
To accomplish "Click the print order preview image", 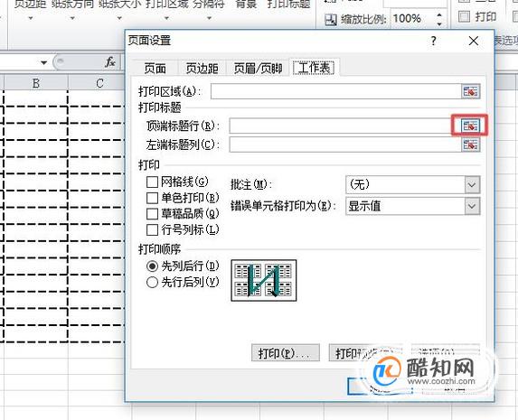I will [x=264, y=280].
